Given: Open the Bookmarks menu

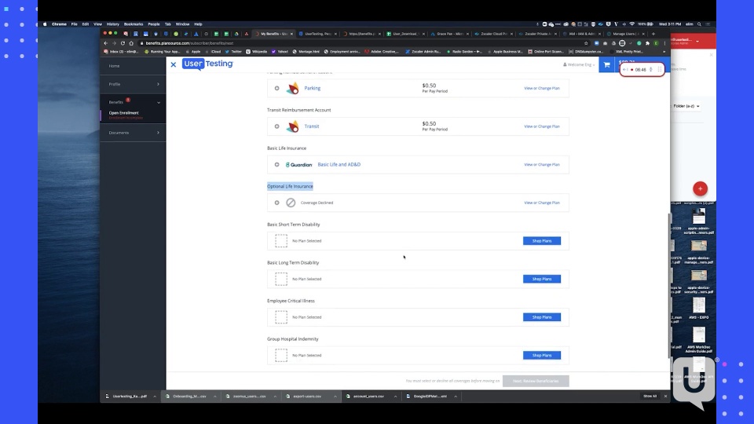Looking at the screenshot, I should (134, 24).
